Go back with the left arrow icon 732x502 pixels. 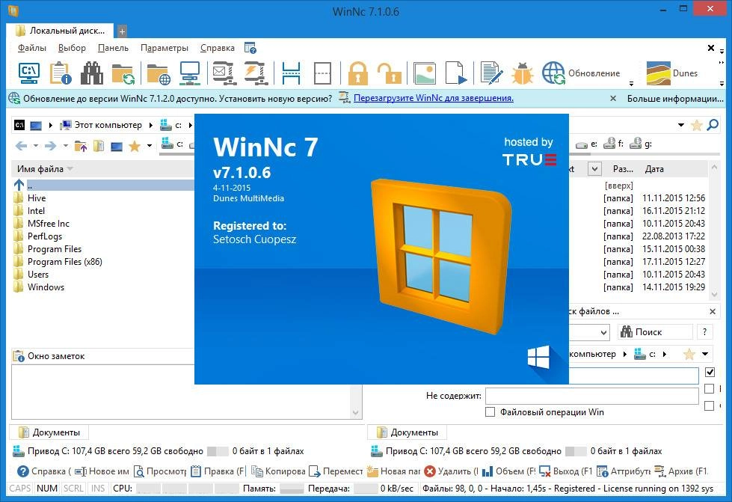tap(21, 146)
